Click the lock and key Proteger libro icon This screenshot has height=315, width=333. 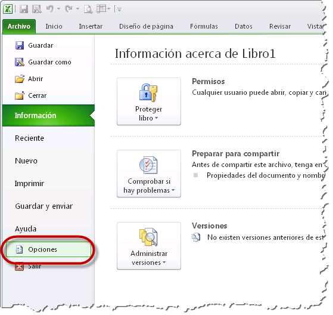148,92
